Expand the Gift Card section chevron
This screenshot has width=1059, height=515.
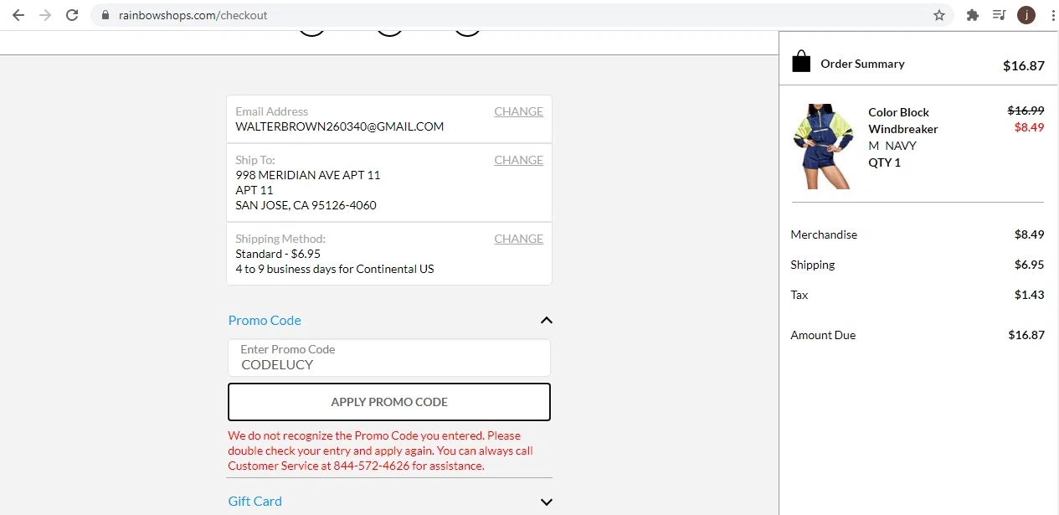tap(547, 502)
